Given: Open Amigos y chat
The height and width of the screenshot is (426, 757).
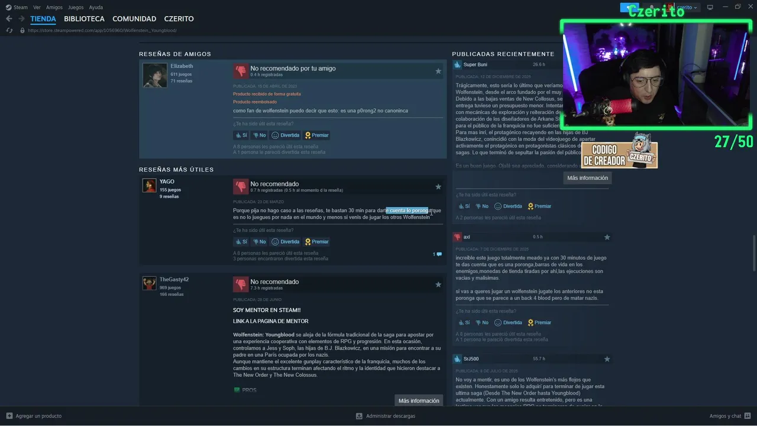Looking at the screenshot, I should tap(725, 416).
